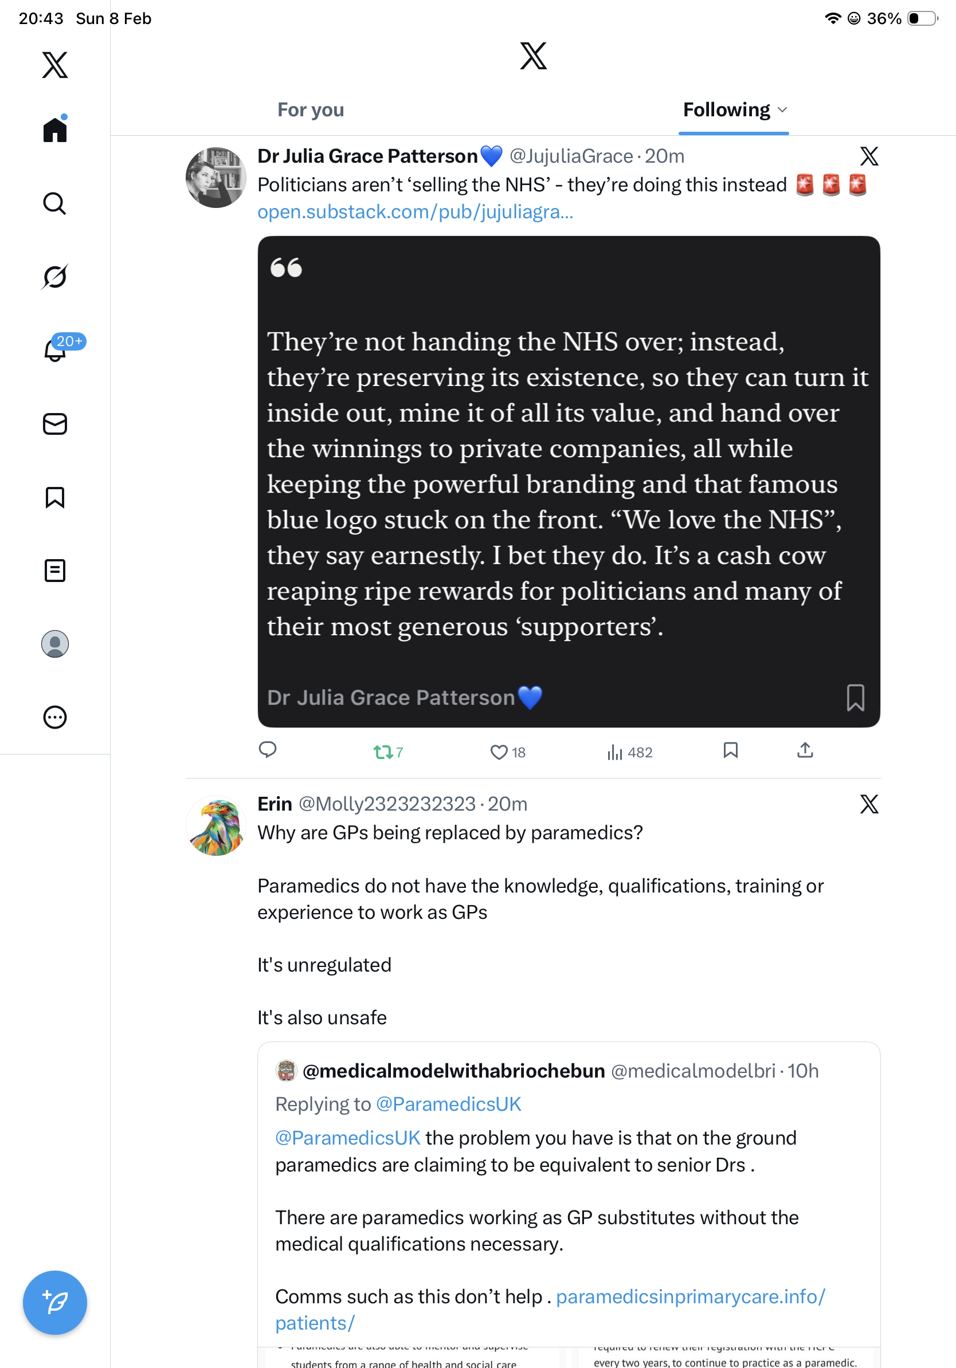Open the Profile icon in sidebar
Screen dimensions: 956x1368
point(55,644)
